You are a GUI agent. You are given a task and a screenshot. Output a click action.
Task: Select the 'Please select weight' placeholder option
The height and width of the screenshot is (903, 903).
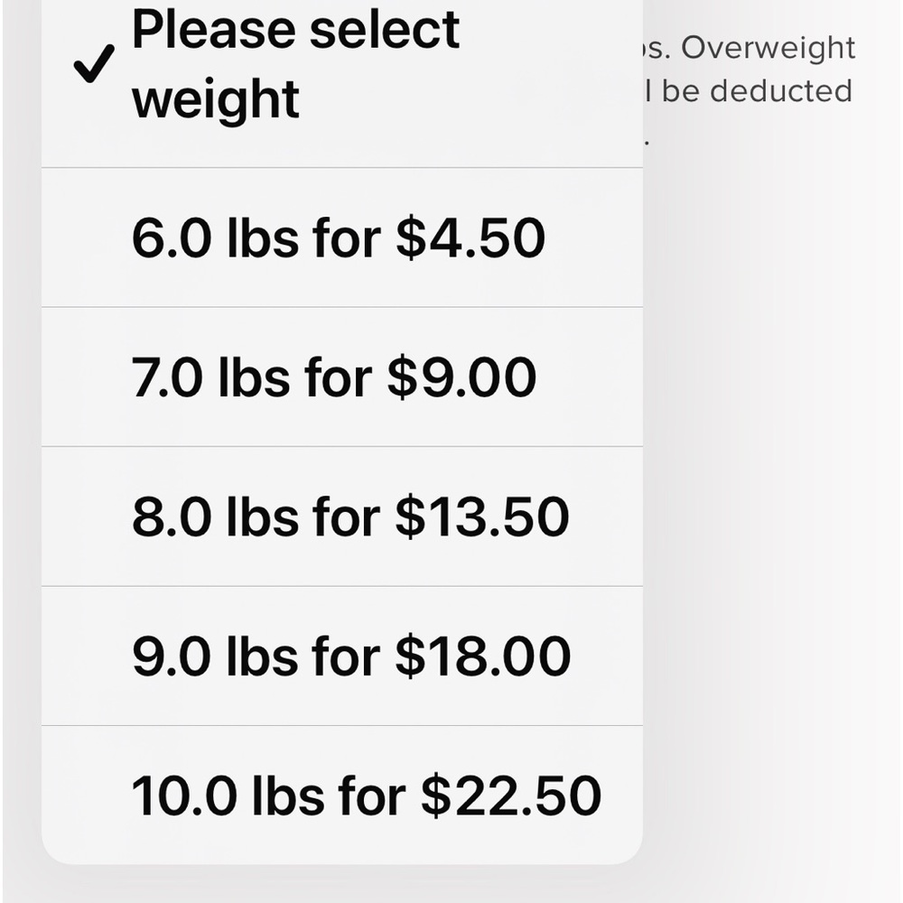(342, 83)
